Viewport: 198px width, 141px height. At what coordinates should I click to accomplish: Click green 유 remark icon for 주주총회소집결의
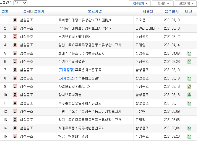(189, 78)
